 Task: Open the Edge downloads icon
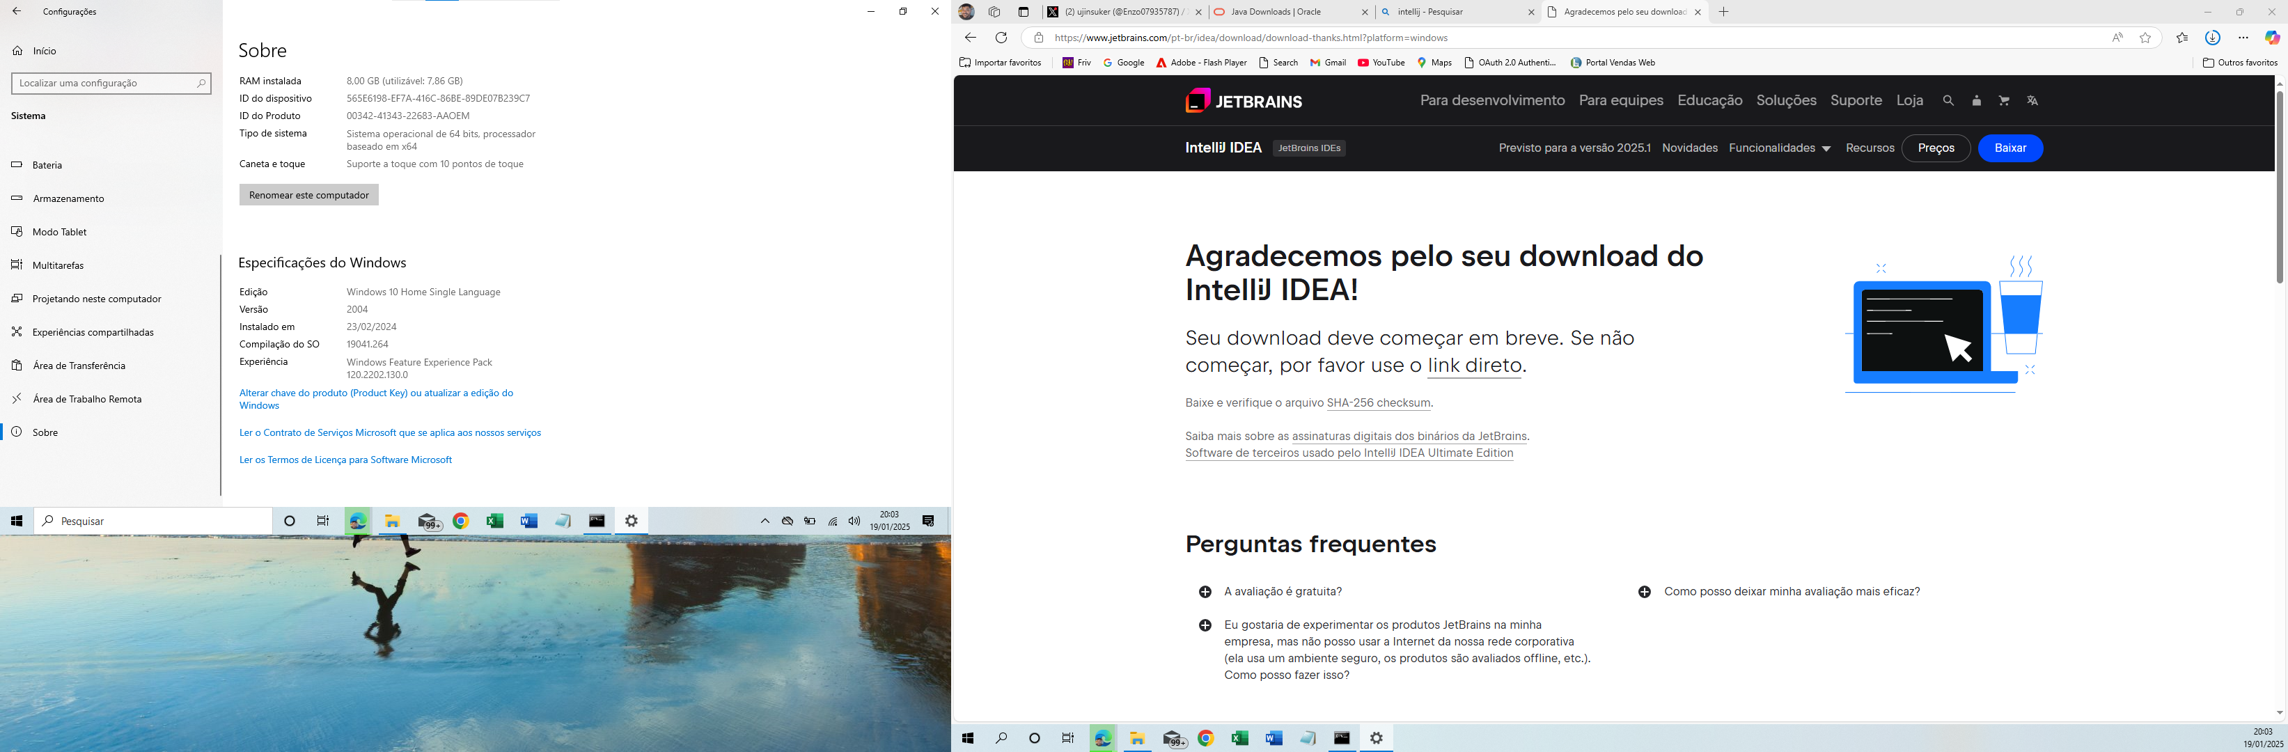[2213, 38]
